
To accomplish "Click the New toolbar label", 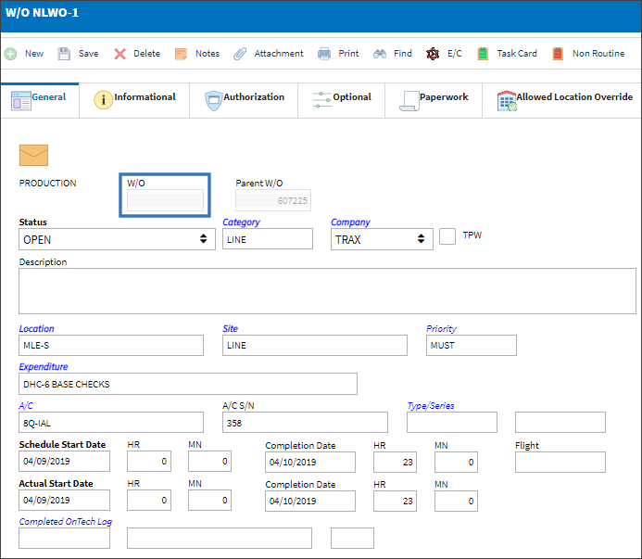I will point(34,54).
